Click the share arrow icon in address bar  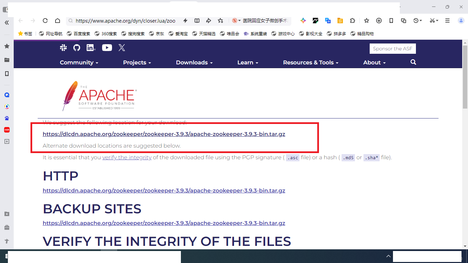pos(209,21)
